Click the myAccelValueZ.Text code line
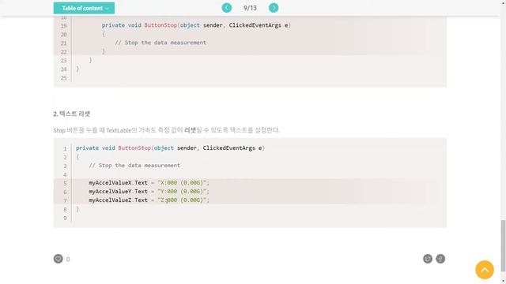Image resolution: width=506 pixels, height=284 pixels. click(149, 200)
